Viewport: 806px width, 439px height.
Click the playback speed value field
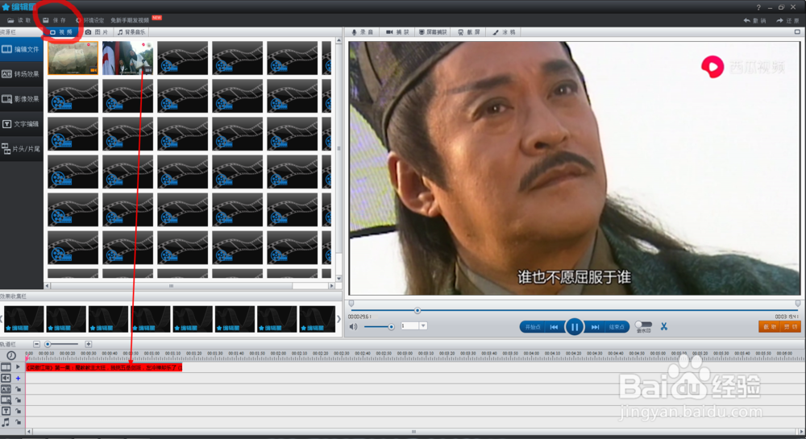click(409, 326)
